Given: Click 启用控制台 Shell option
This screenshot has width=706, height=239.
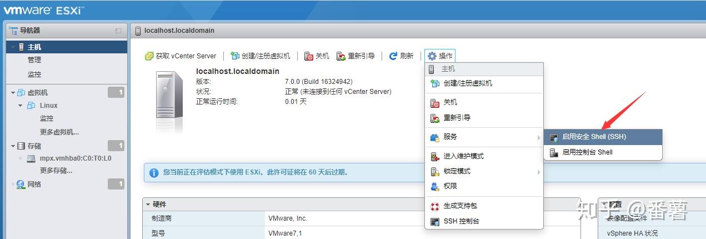Looking at the screenshot, I should tap(603, 152).
